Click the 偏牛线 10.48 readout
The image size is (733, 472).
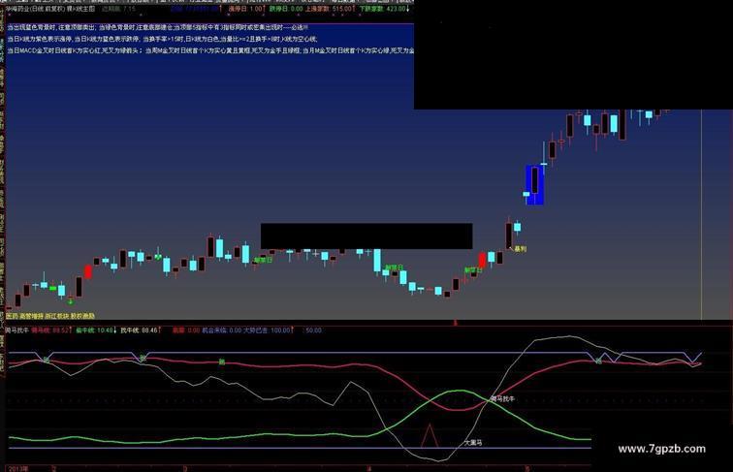coord(96,330)
